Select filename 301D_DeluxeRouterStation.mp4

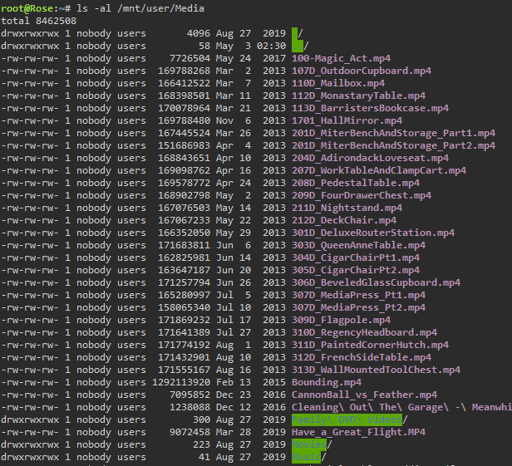tap(373, 233)
